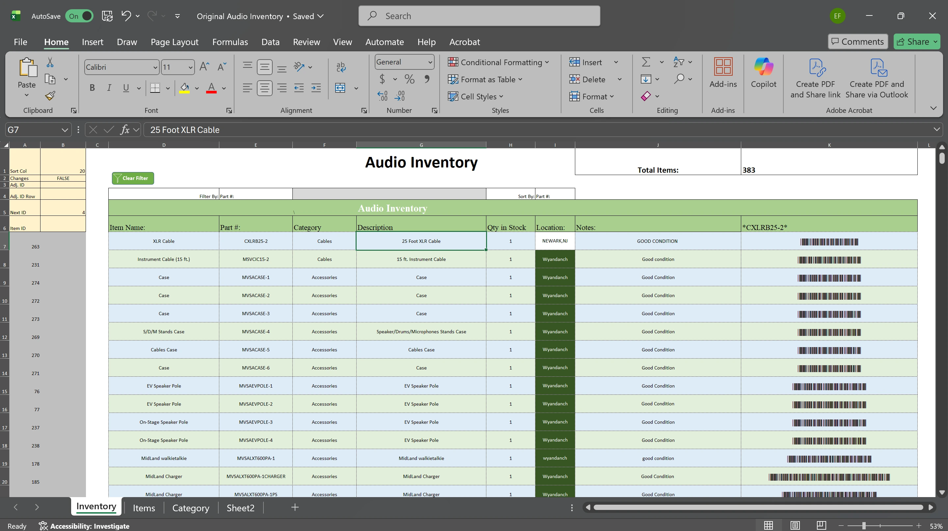
Task: Toggle Bold formatting
Action: pyautogui.click(x=92, y=88)
